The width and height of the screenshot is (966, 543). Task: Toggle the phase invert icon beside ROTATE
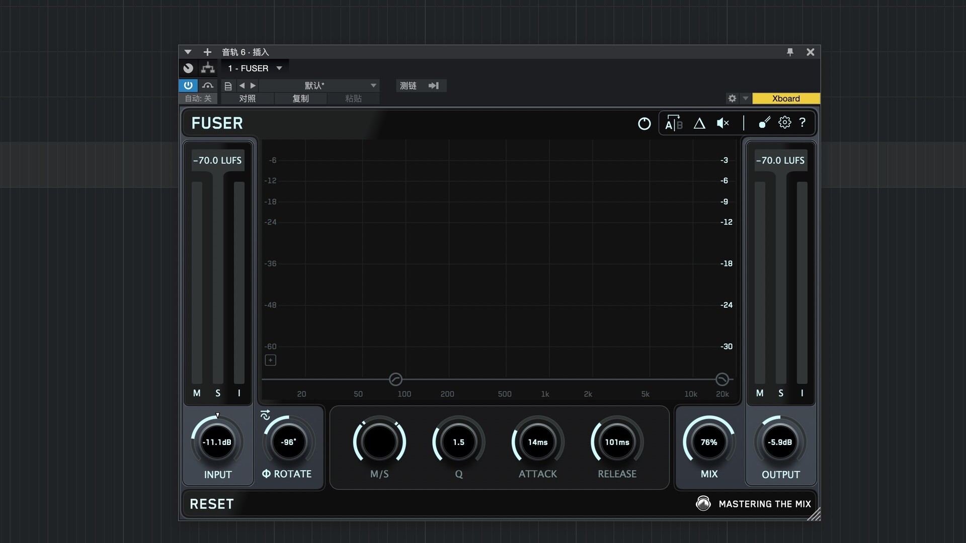pyautogui.click(x=266, y=474)
